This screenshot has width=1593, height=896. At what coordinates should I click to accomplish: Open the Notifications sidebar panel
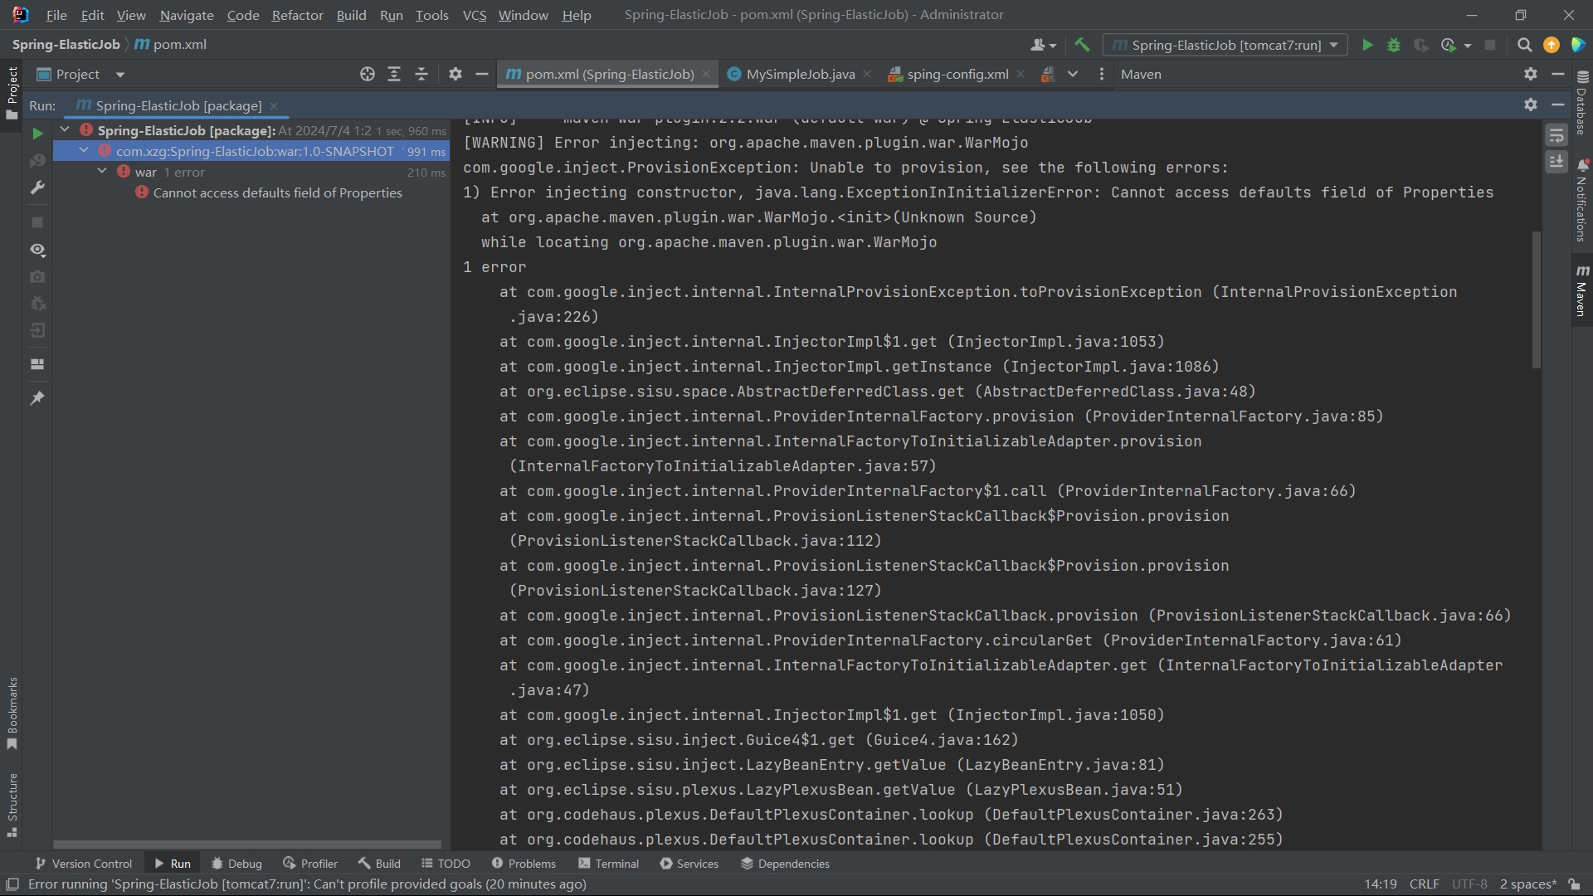[1581, 200]
